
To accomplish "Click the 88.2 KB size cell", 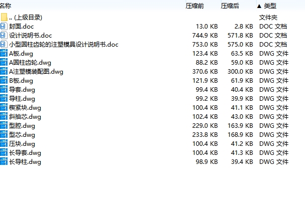I will (207, 62).
